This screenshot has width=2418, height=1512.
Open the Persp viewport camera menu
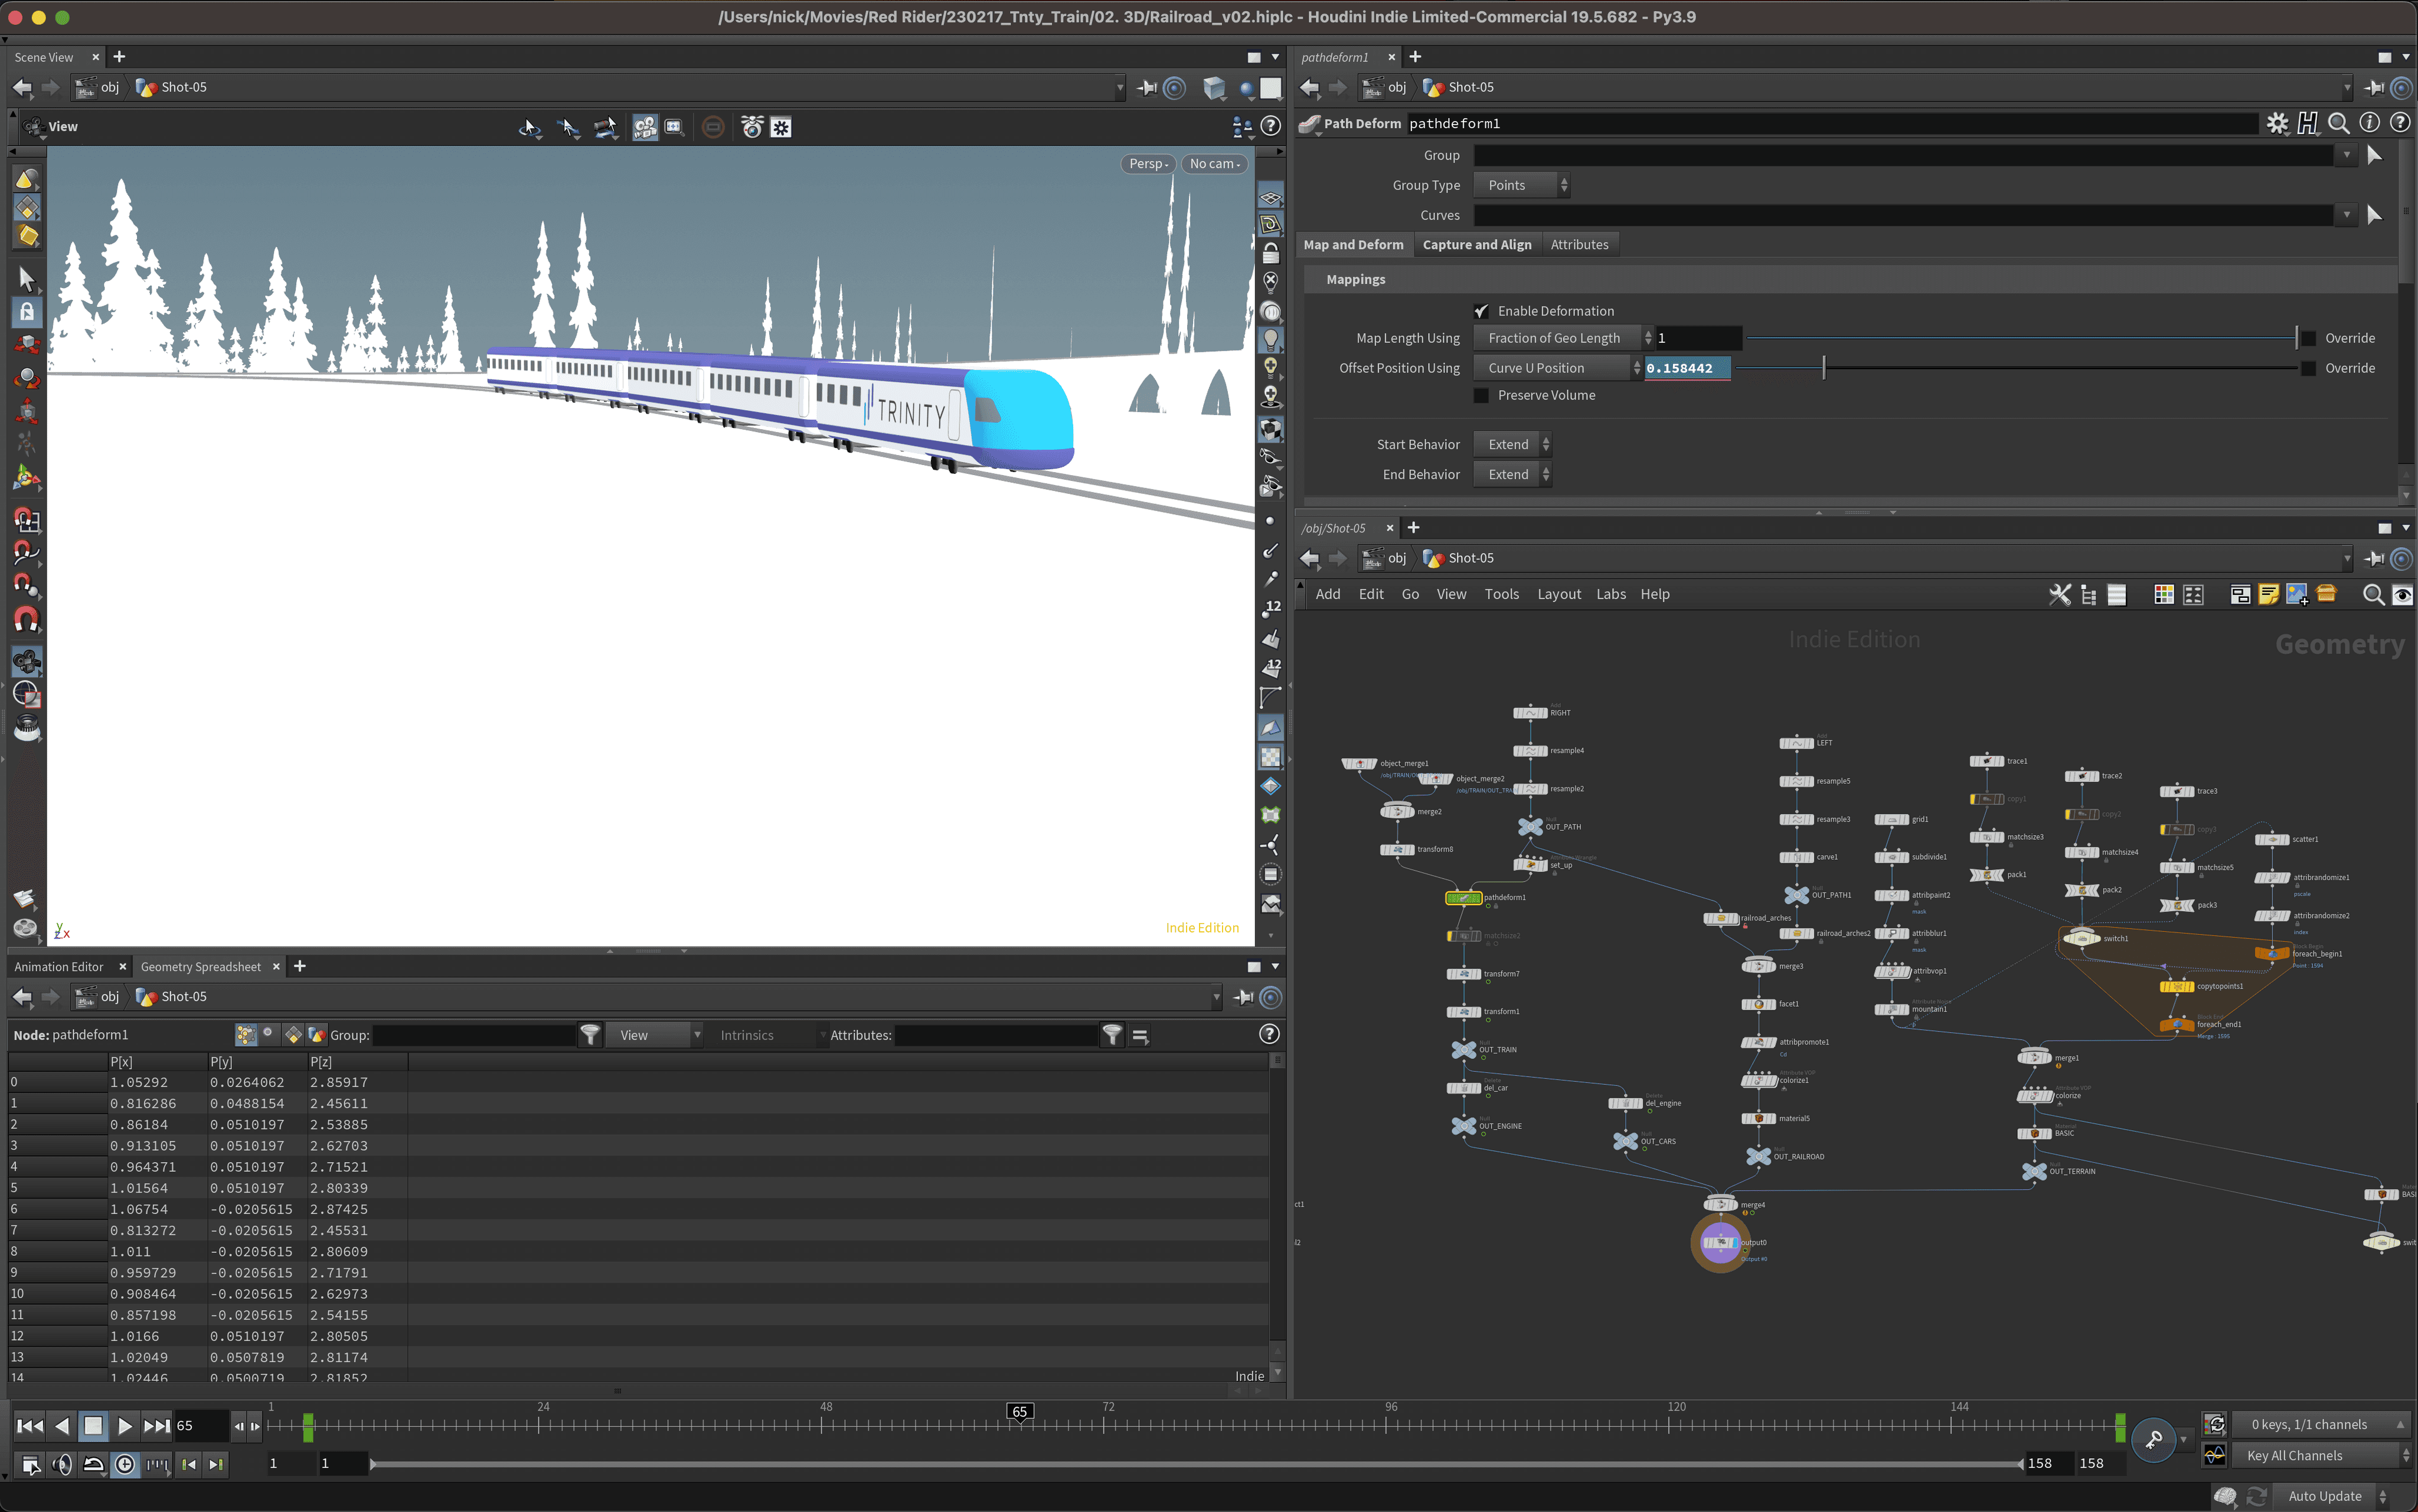coord(1147,164)
